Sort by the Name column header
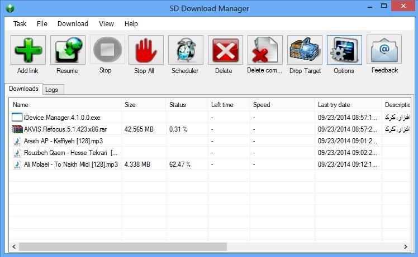Viewport: 418px width, 257px height. (x=65, y=105)
